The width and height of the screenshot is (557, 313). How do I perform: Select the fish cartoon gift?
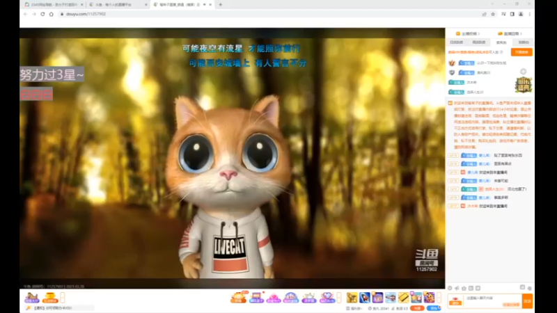point(416,298)
